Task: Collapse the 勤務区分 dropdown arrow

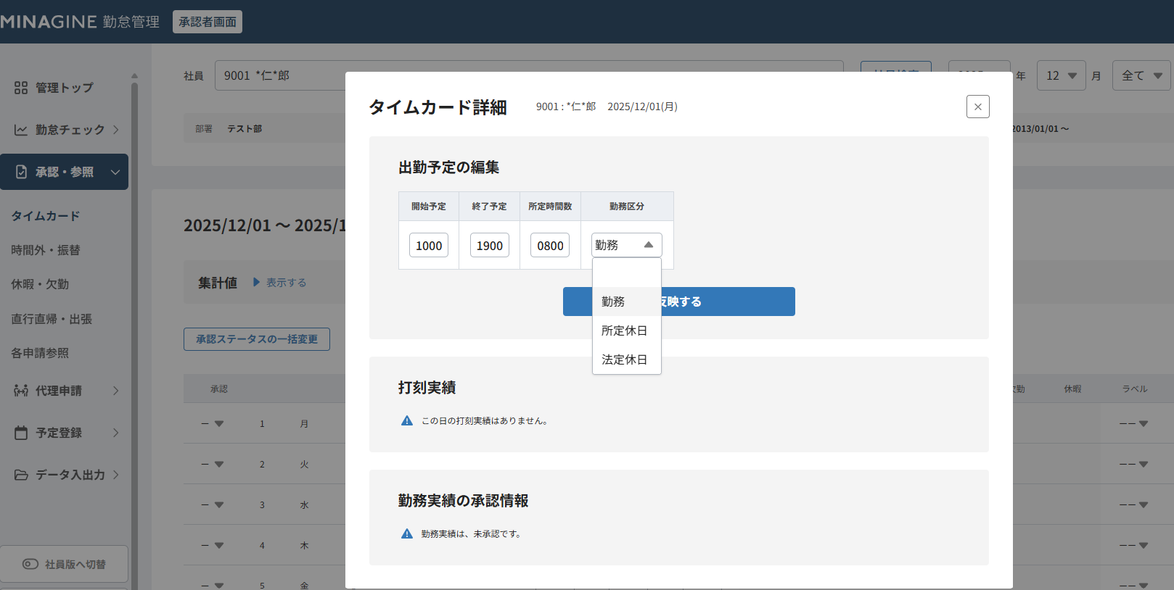Action: [x=649, y=245]
